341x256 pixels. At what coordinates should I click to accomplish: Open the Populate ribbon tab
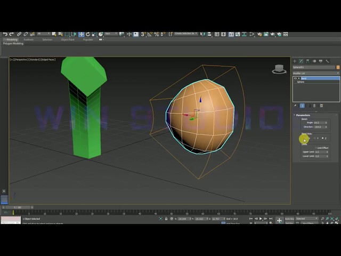tap(88, 39)
